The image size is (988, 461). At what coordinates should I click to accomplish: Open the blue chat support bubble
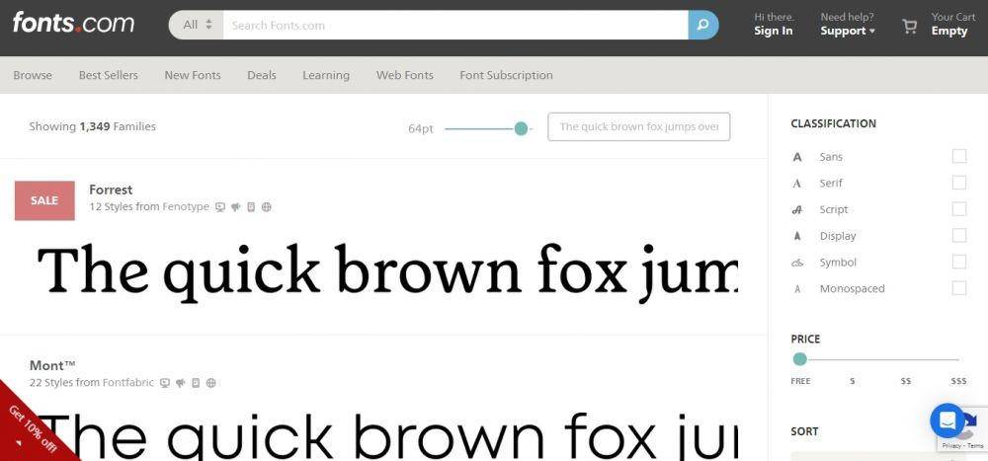pos(947,421)
